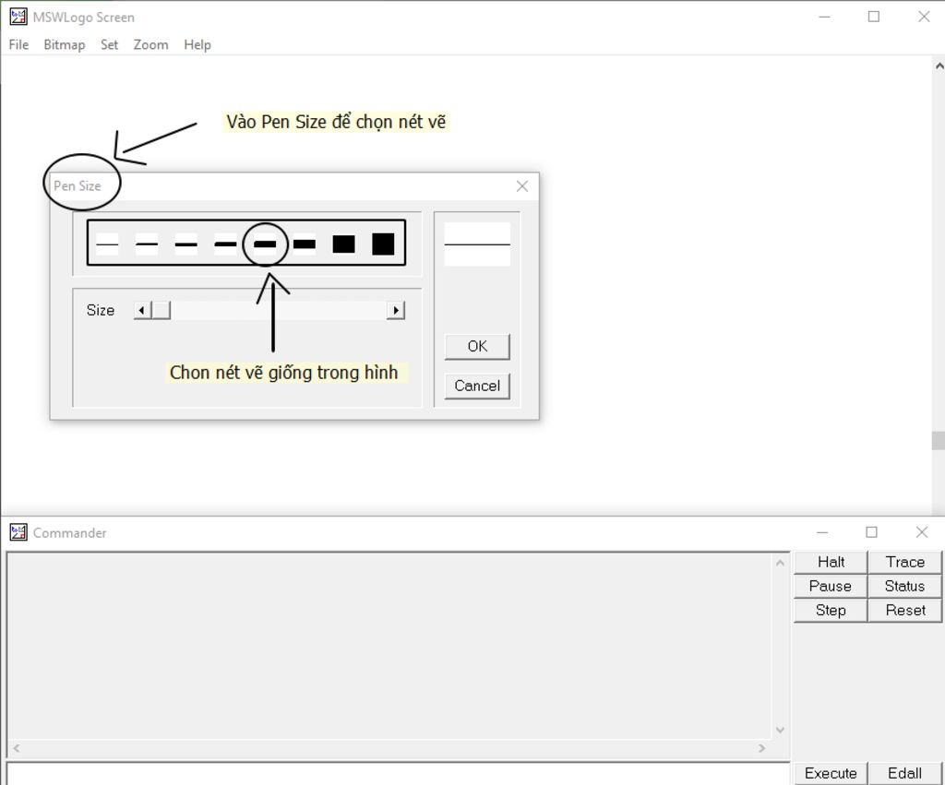
Task: Select the largest pen size square sample
Action: pyautogui.click(x=383, y=244)
